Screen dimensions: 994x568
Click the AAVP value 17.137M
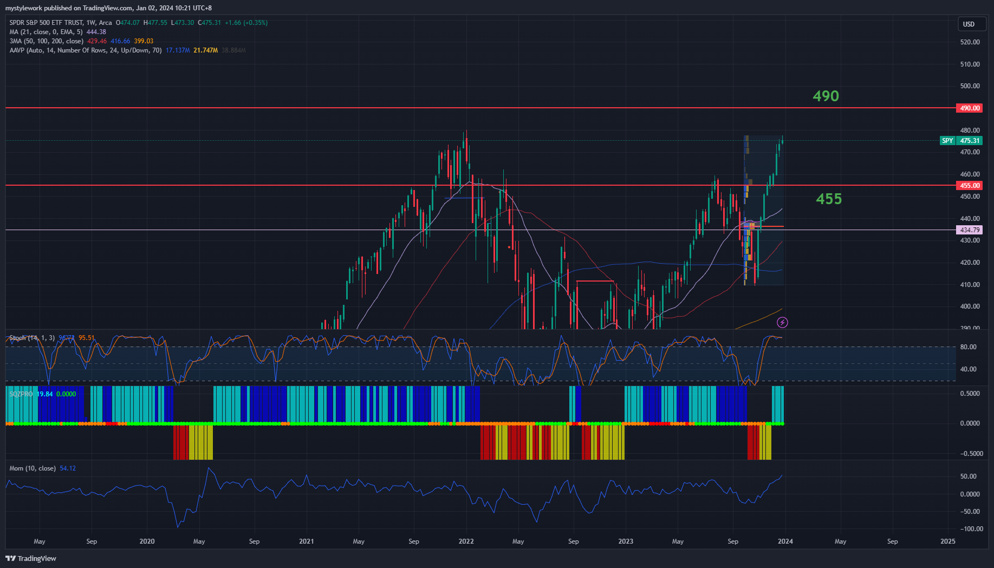178,50
